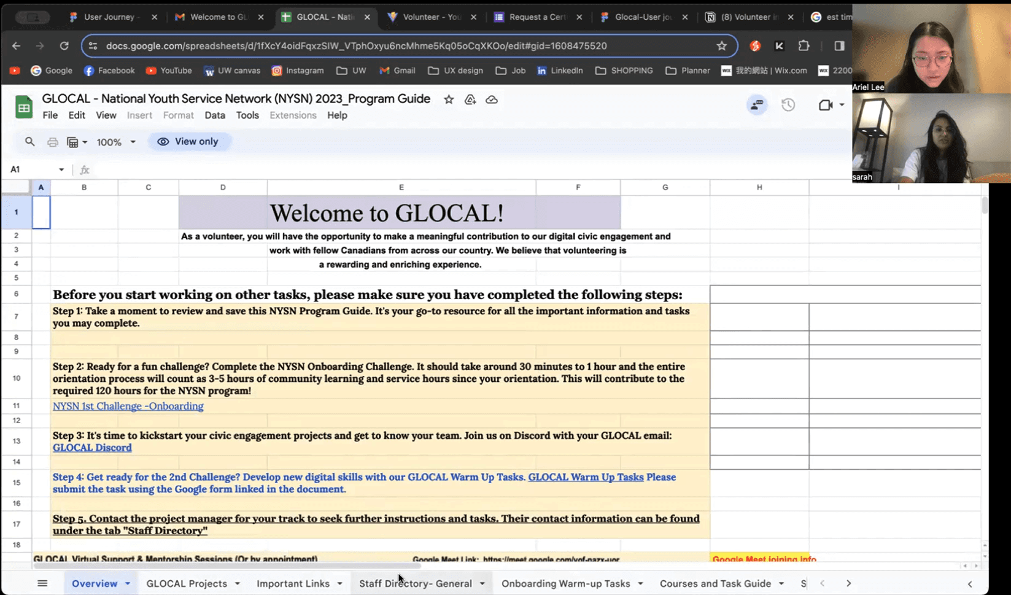Open the Onboarding Warm-up Tasks tab arrow
The width and height of the screenshot is (1011, 595).
(x=640, y=583)
